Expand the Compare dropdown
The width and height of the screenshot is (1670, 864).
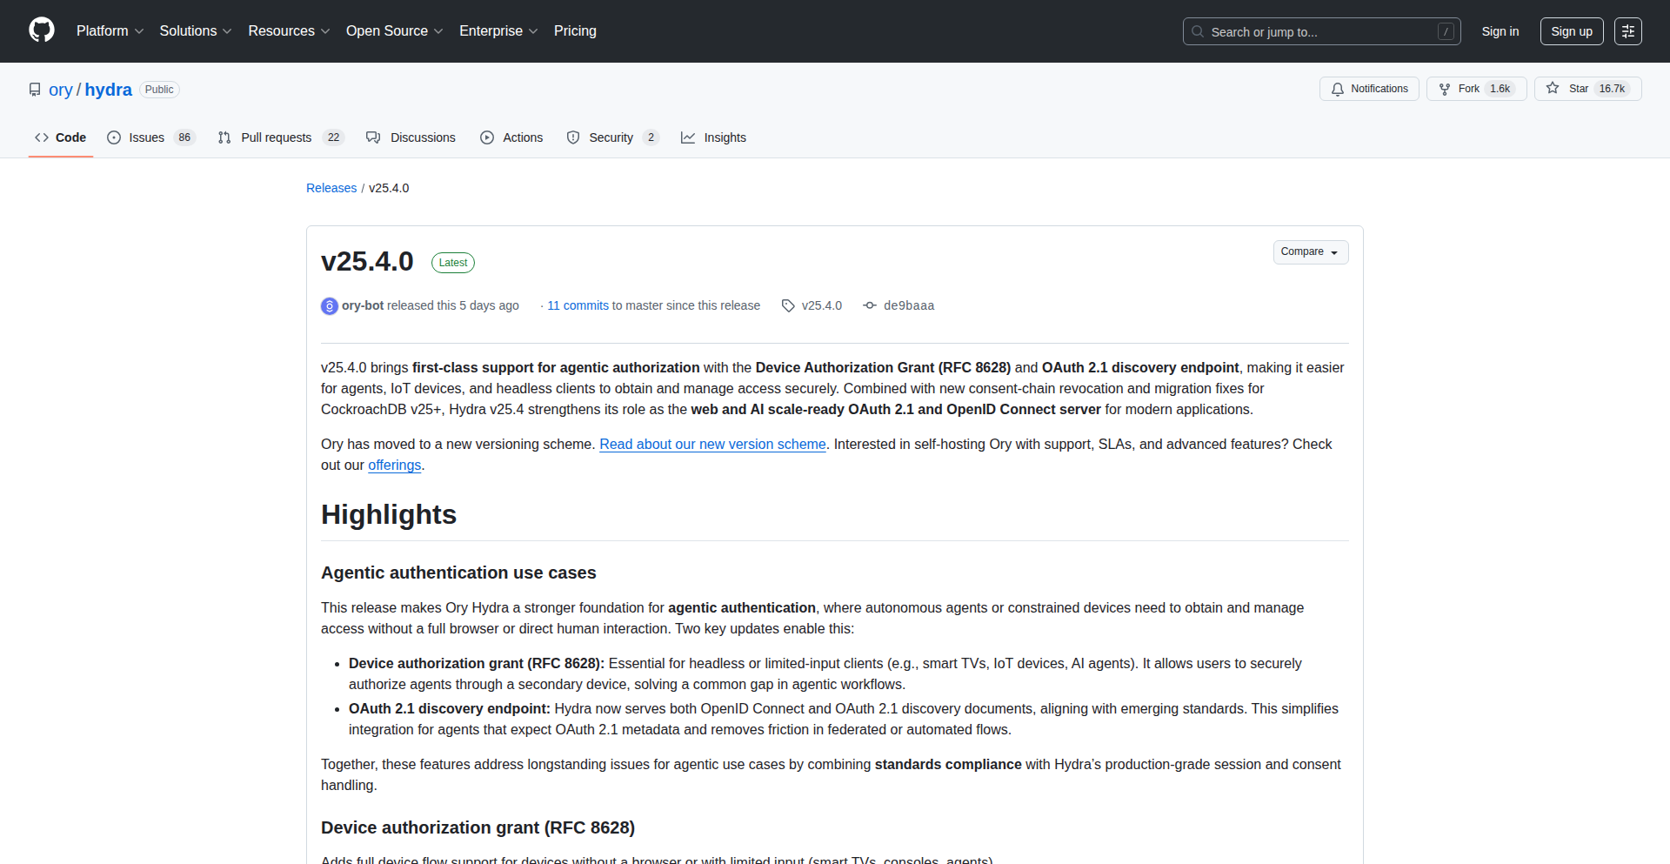[1310, 252]
